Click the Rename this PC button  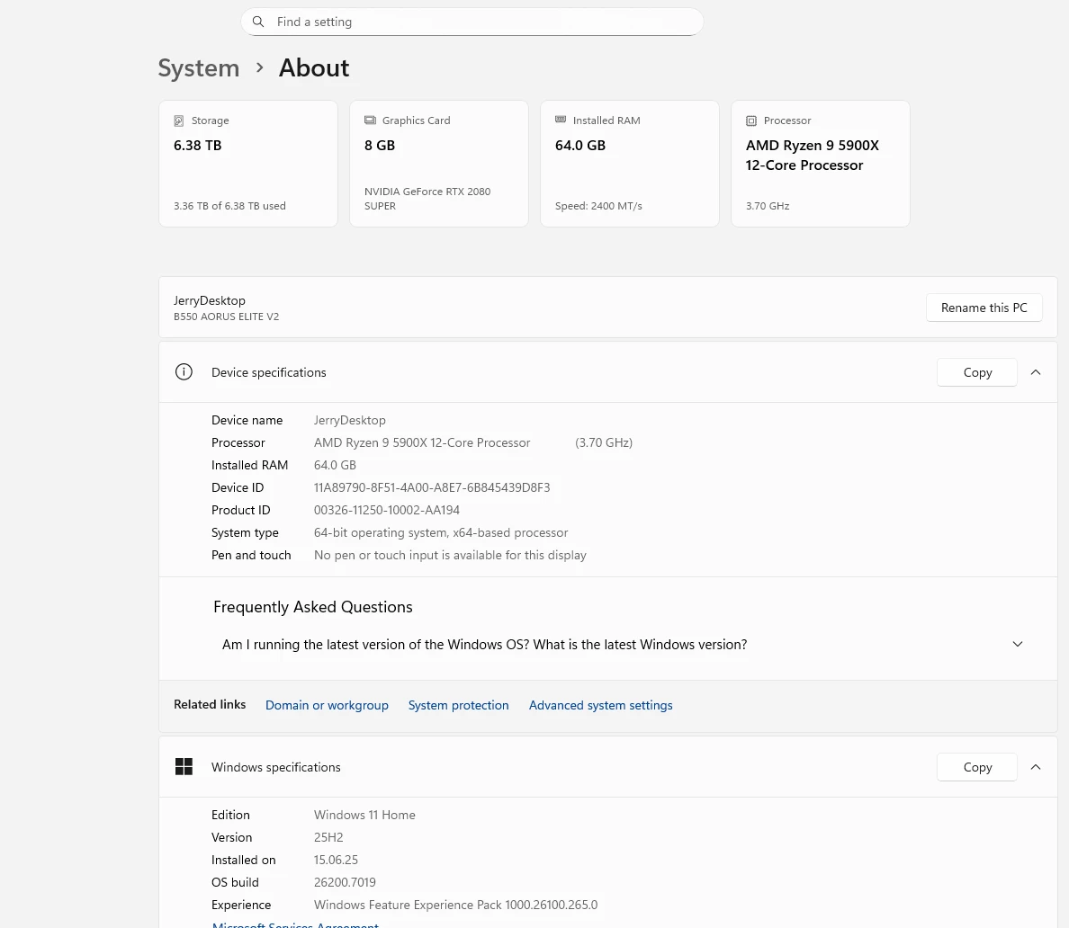point(984,308)
